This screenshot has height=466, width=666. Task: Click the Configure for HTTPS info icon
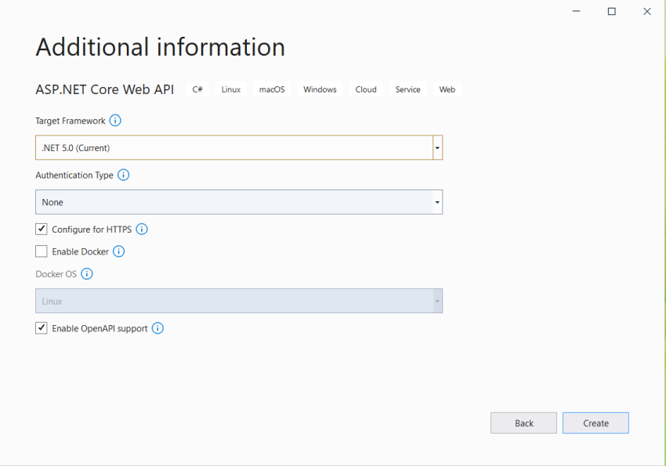click(x=142, y=229)
